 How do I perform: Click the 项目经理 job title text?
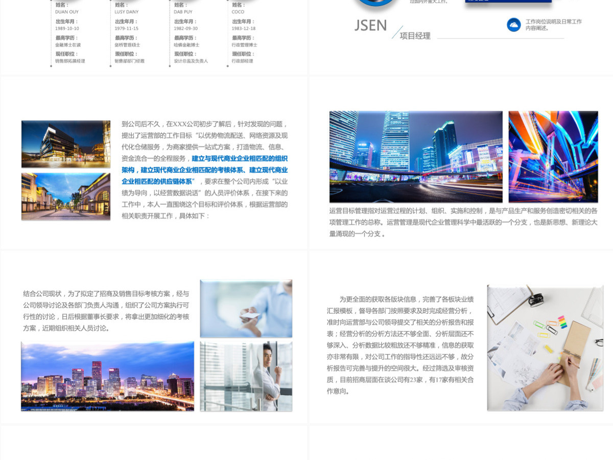(x=415, y=36)
